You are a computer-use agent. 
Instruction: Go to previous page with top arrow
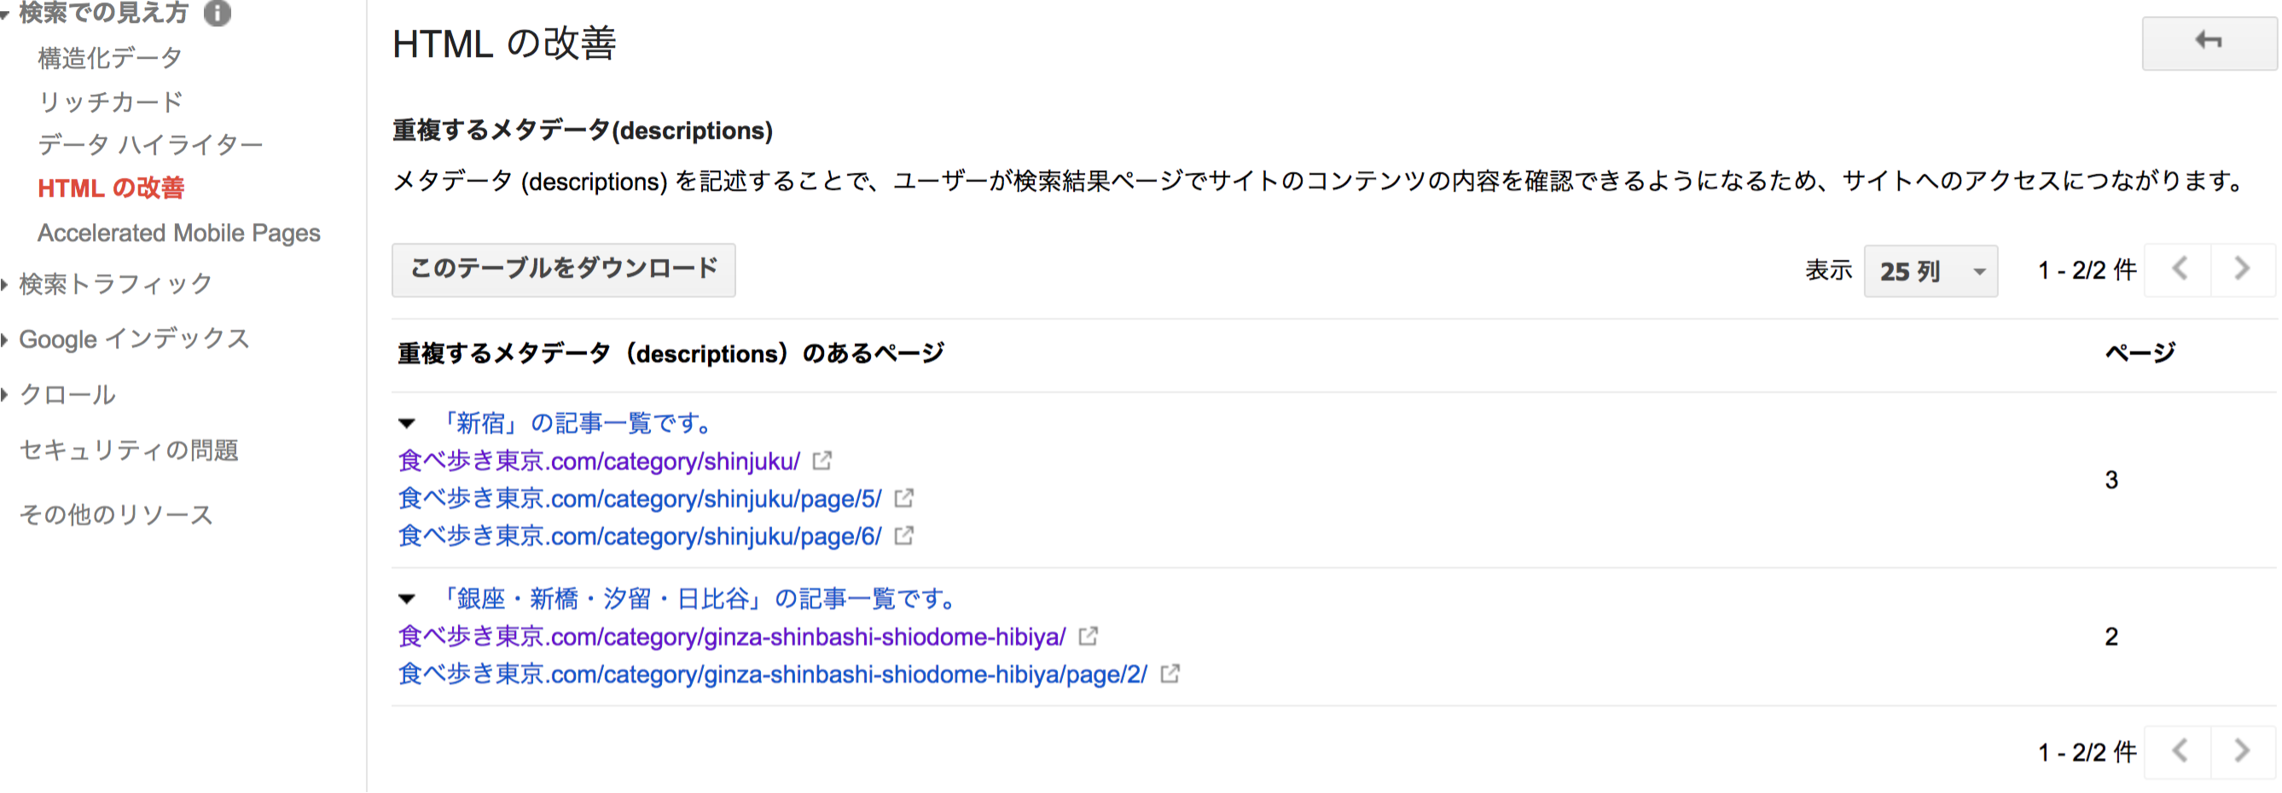tap(2180, 269)
